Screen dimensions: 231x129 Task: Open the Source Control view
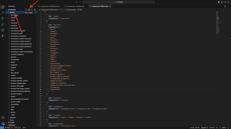click(x=3, y=18)
